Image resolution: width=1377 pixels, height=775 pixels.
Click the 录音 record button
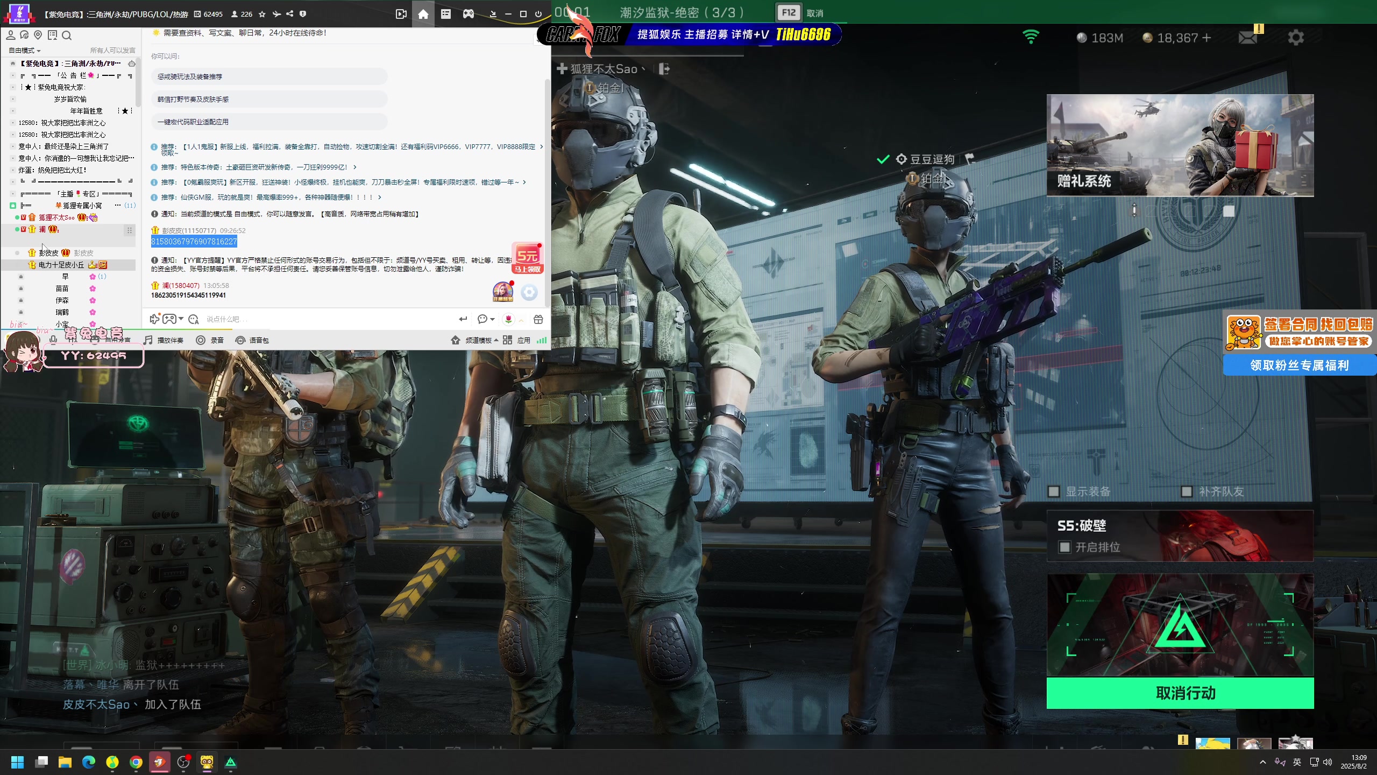coord(210,340)
